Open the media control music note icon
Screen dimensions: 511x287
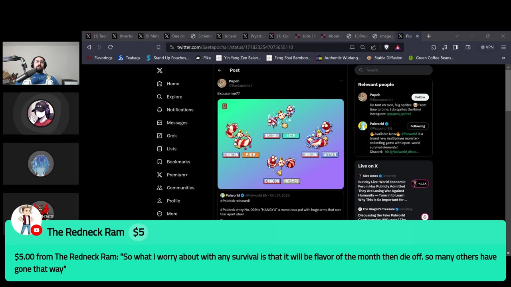(445, 47)
